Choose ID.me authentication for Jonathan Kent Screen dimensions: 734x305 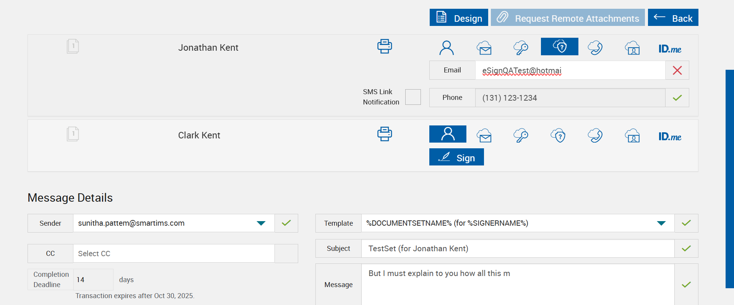tap(670, 49)
